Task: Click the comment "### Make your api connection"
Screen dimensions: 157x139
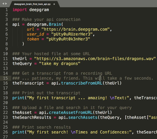Action: point(46,20)
